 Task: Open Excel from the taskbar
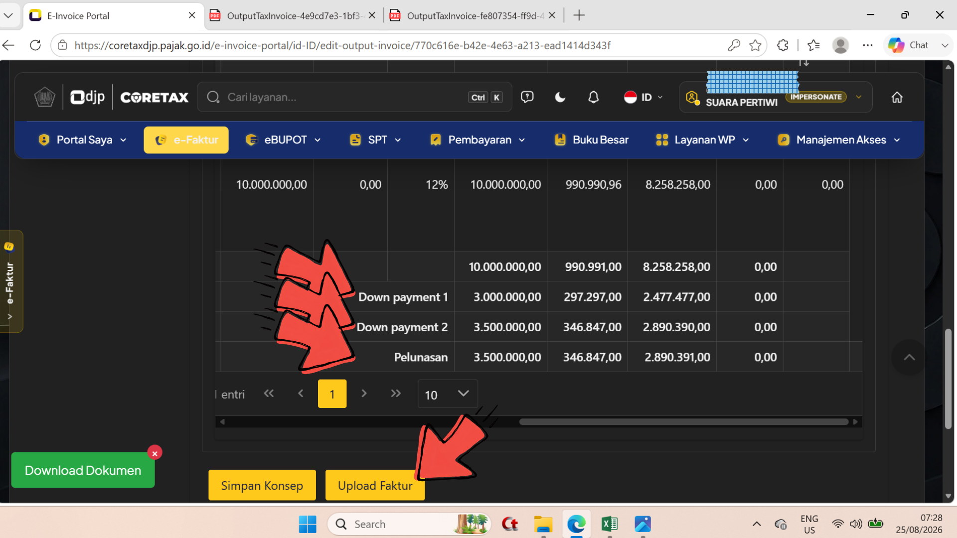[x=609, y=524]
